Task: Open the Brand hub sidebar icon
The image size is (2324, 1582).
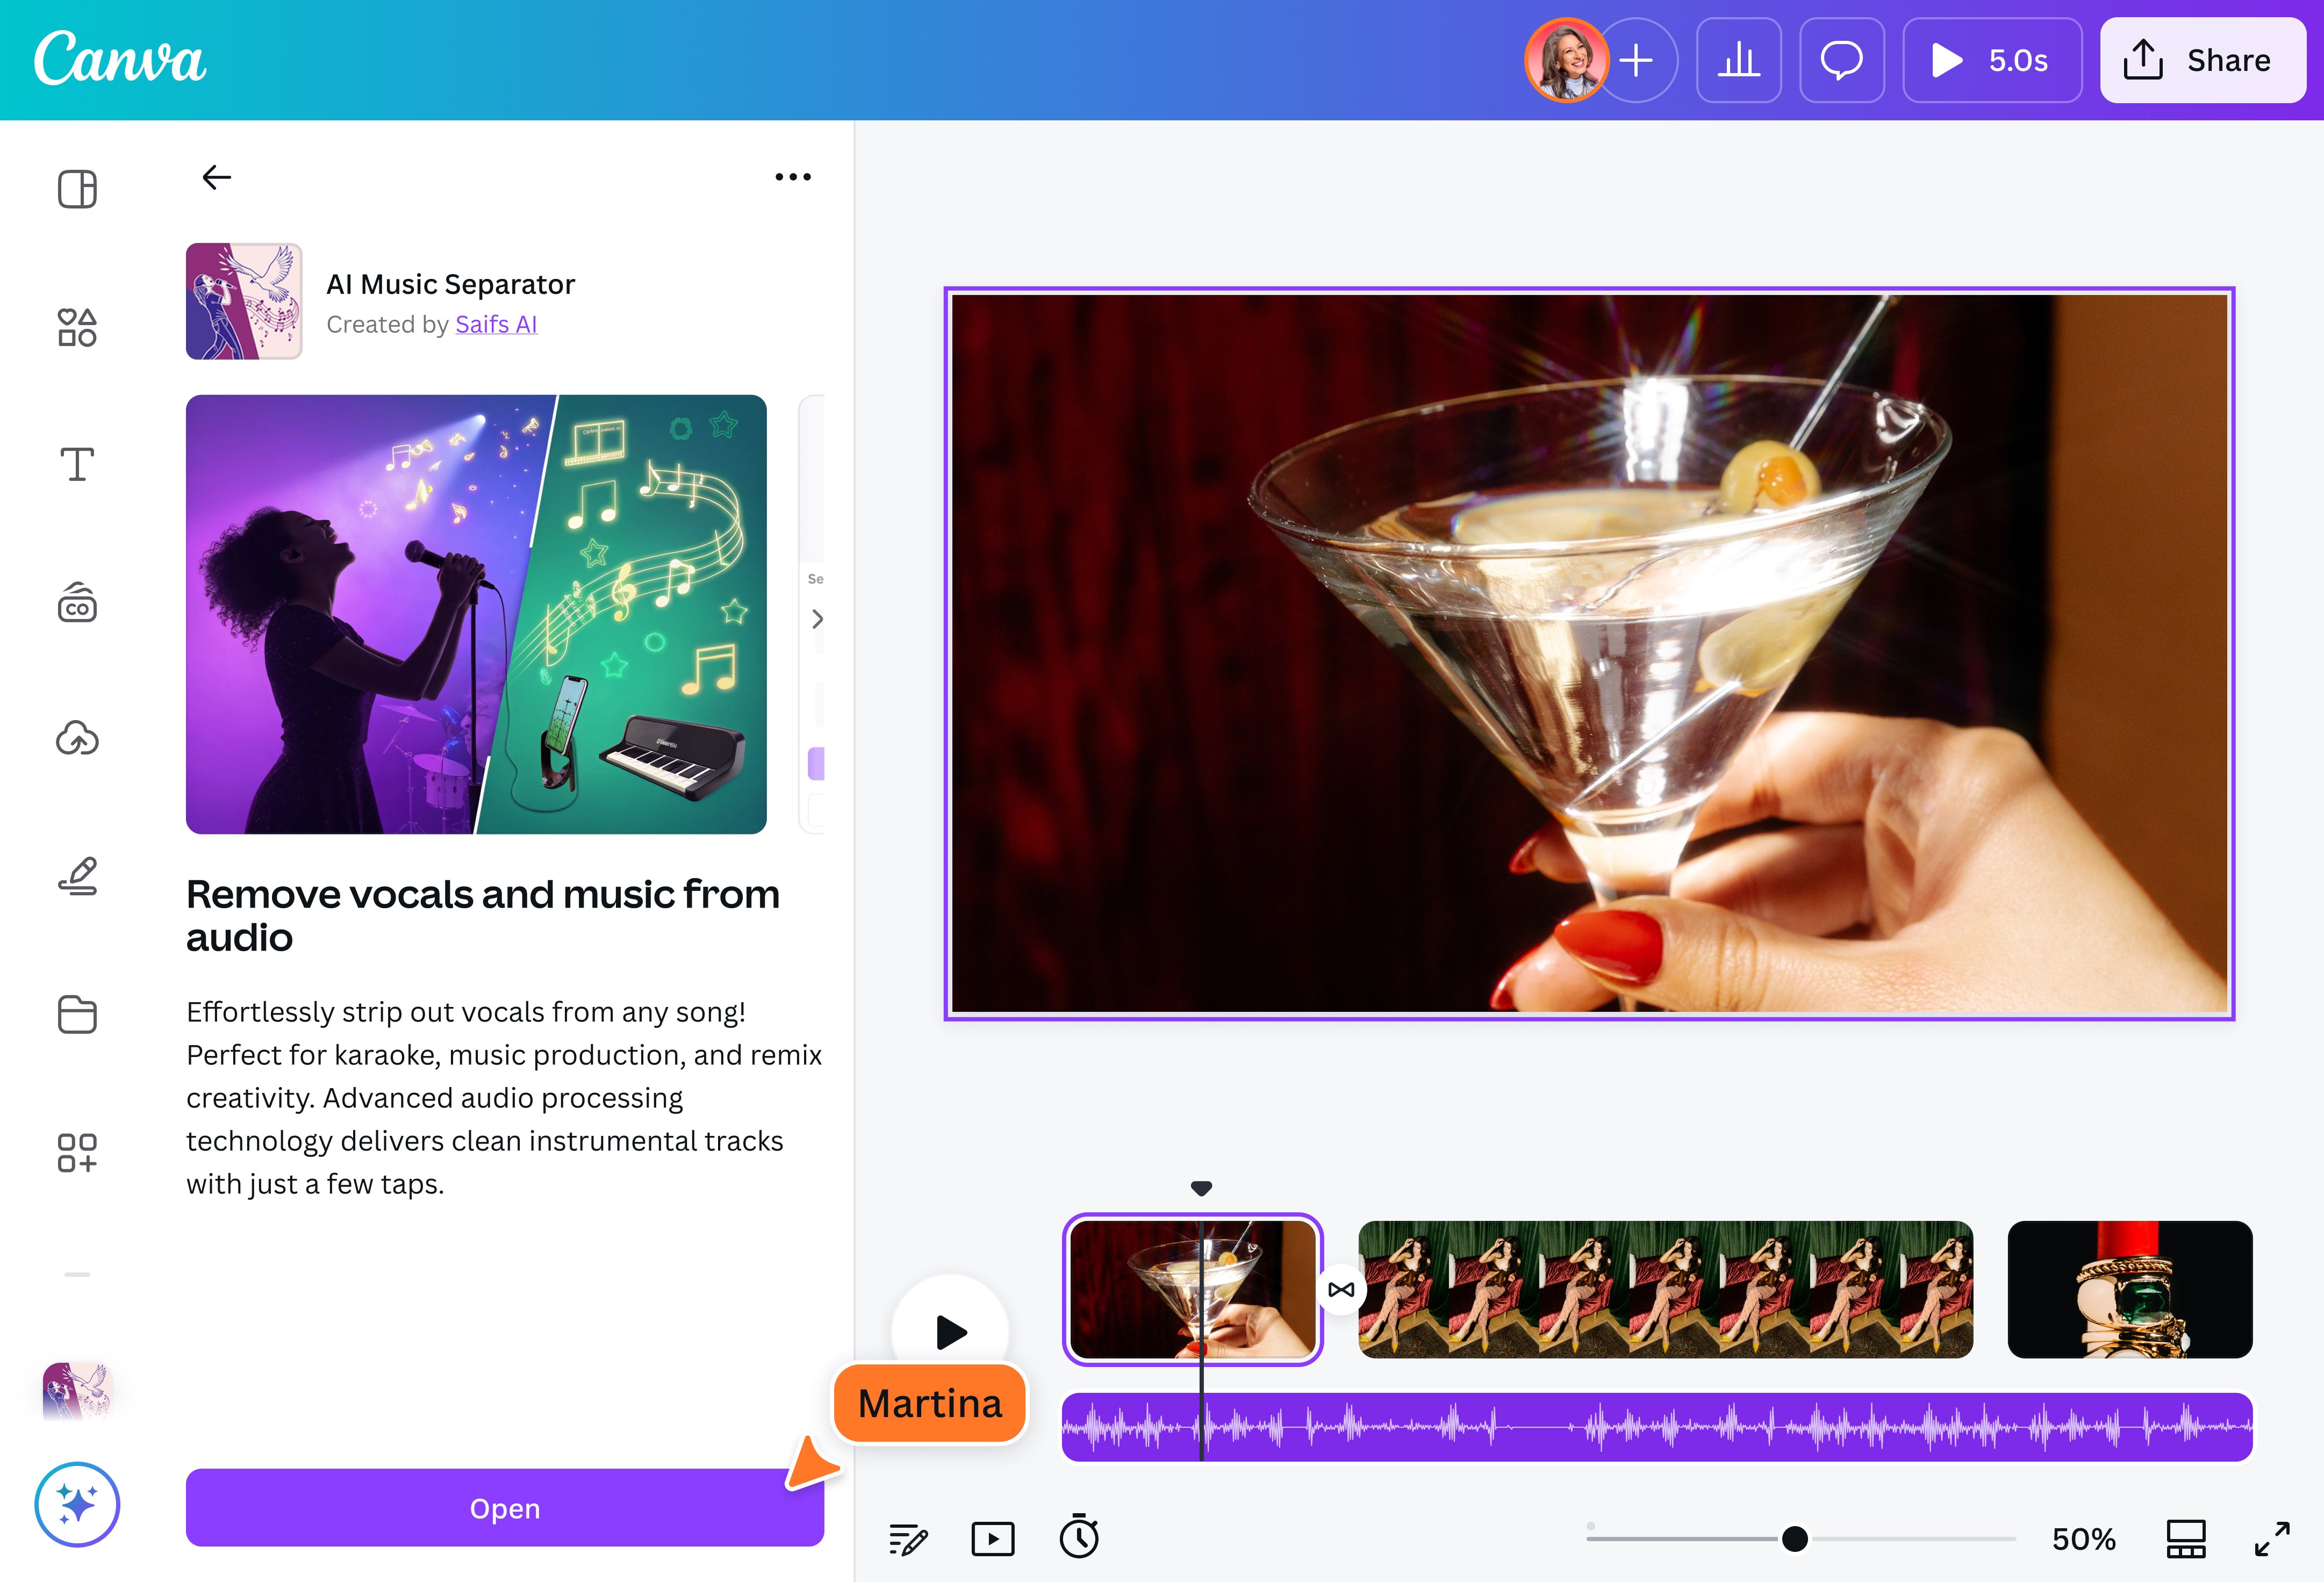Action: click(77, 603)
